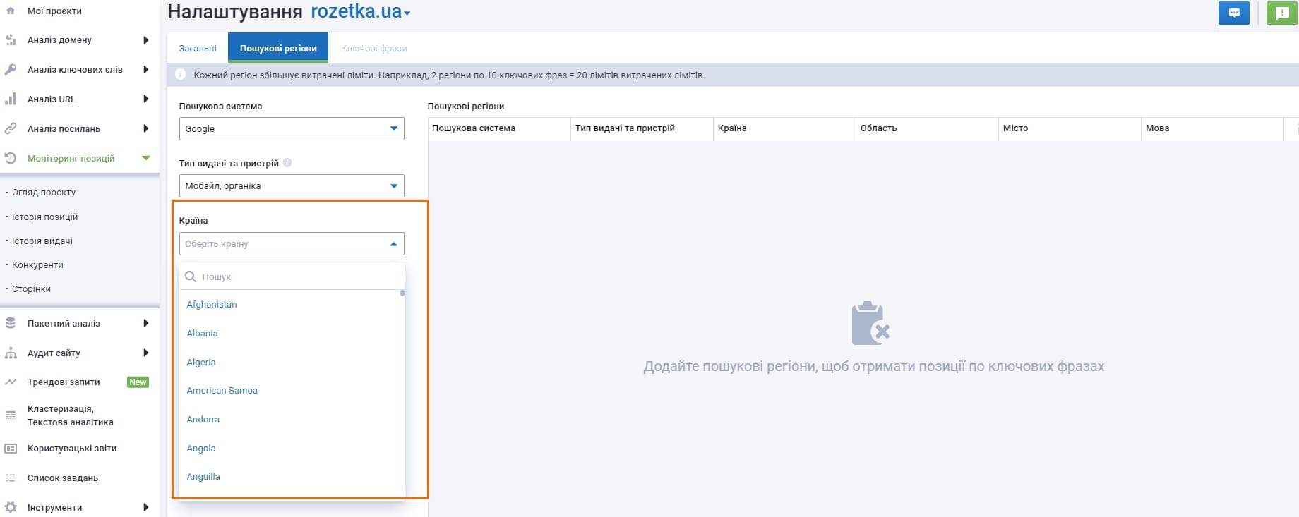
Task: Open the Пошукова система Google dropdown
Action: (x=292, y=129)
